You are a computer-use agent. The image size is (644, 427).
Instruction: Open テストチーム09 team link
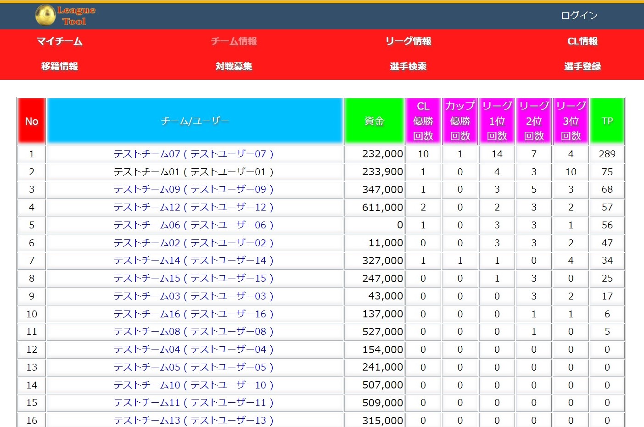point(193,189)
